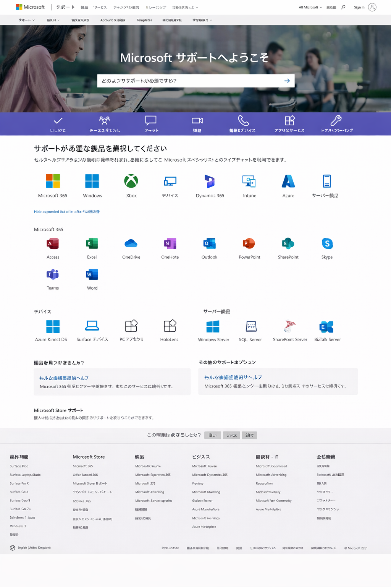Collapse the expanded product list link
Viewport: 391px width, 587px height.
pos(66,212)
